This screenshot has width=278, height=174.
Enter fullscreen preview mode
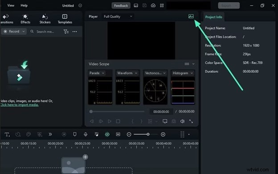click(x=191, y=121)
